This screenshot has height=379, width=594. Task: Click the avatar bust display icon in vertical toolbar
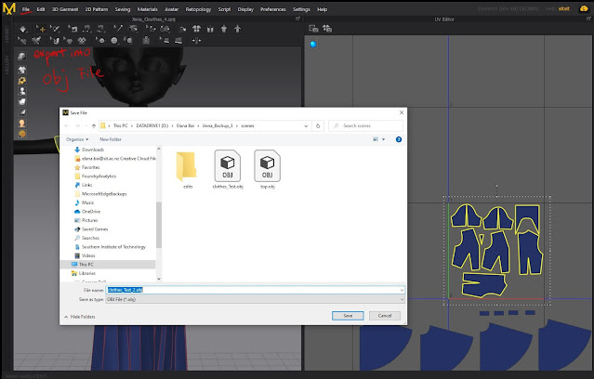click(x=22, y=91)
